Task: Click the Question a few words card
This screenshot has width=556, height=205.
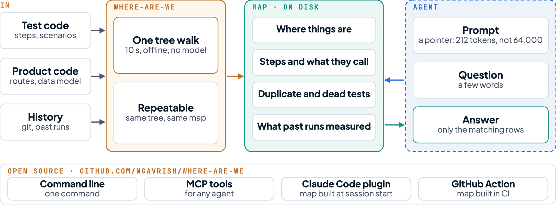Action: [481, 80]
